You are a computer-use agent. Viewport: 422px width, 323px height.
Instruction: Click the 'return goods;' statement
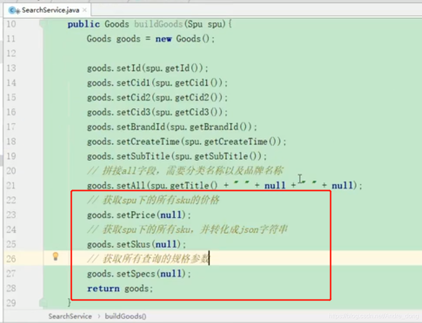point(120,289)
